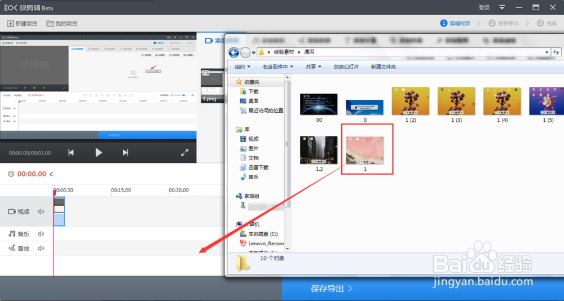Expand preview to fullscreen
Image resolution: width=564 pixels, height=301 pixels.
coord(184,153)
